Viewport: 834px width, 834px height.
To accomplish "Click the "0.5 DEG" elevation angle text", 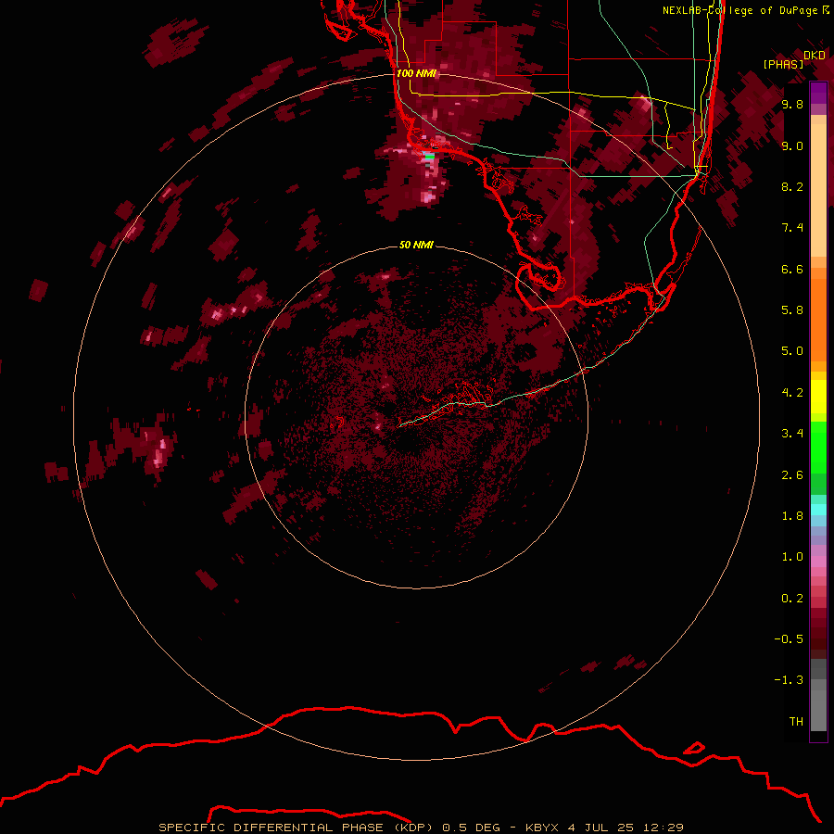I will pyautogui.click(x=472, y=828).
